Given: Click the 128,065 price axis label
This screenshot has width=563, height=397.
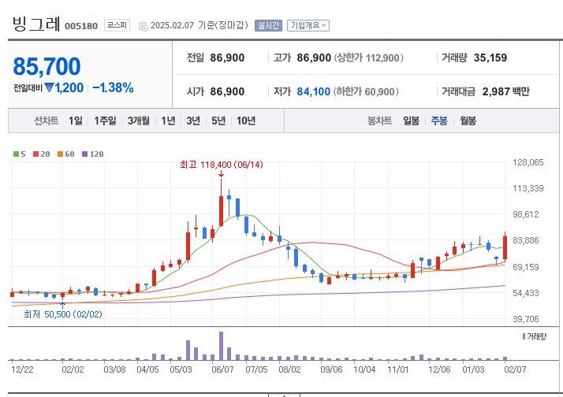Looking at the screenshot, I should tap(528, 162).
